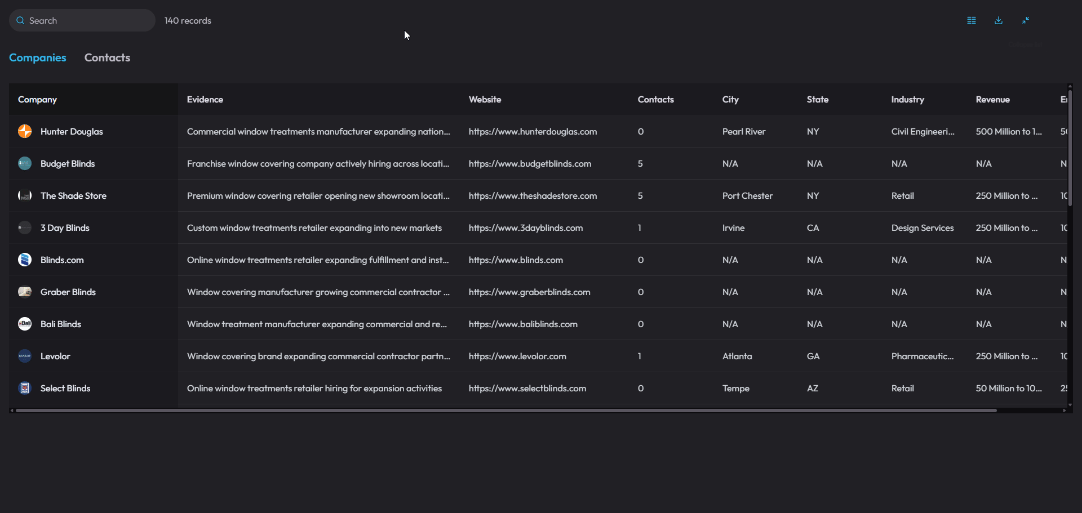The image size is (1082, 513).
Task: Switch to the Contacts tab
Action: point(107,57)
